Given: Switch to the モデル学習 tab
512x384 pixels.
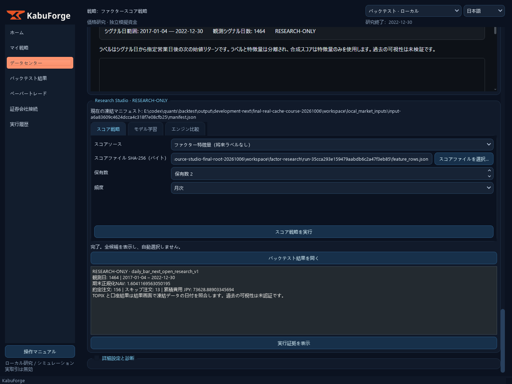Looking at the screenshot, I should click(145, 129).
